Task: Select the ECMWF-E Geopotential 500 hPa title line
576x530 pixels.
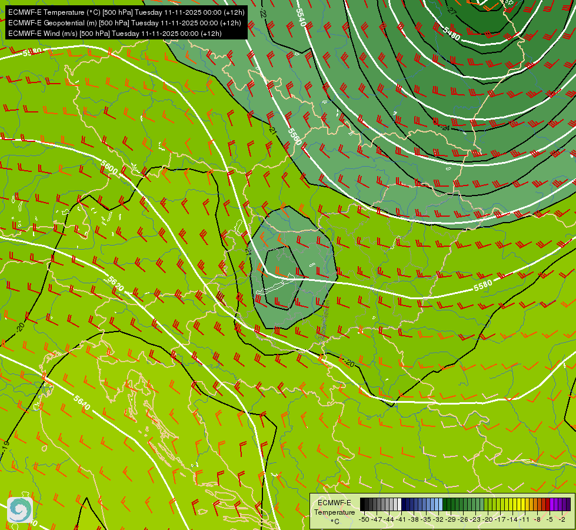Action: [x=125, y=23]
